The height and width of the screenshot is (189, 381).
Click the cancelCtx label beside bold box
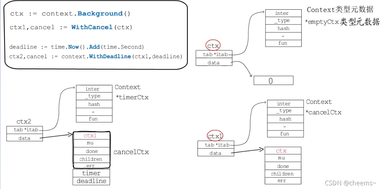[x=131, y=152]
